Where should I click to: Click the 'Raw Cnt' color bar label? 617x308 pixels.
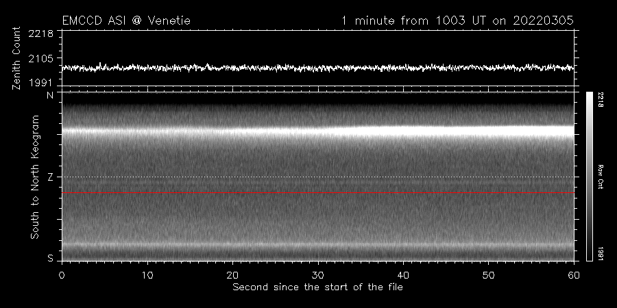601,177
